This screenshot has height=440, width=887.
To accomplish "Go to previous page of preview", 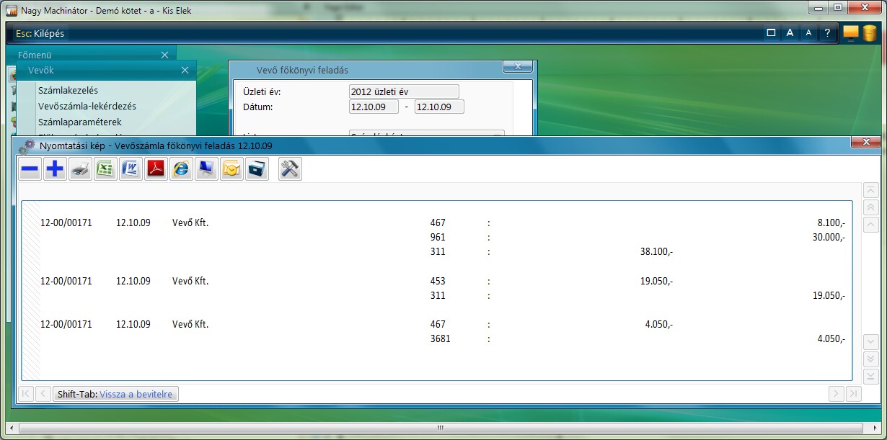I will click(x=43, y=394).
